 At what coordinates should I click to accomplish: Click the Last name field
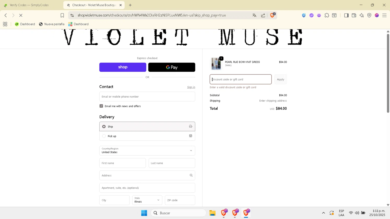click(172, 163)
